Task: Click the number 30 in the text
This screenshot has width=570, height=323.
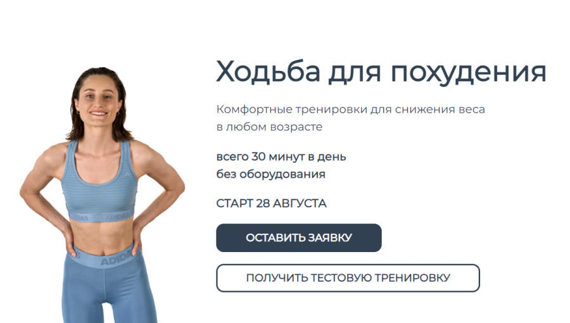Action: [x=258, y=156]
